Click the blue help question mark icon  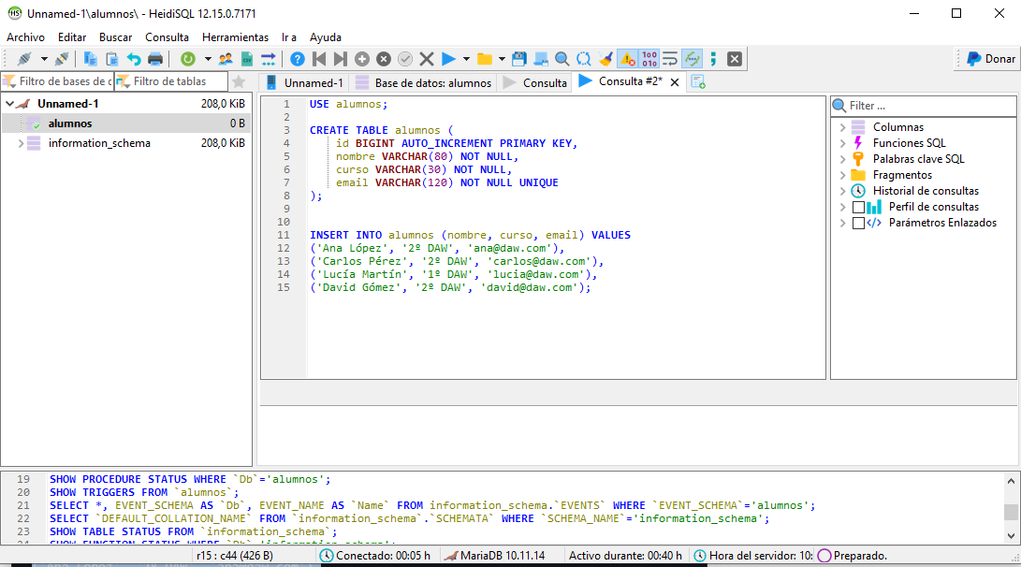tap(298, 59)
